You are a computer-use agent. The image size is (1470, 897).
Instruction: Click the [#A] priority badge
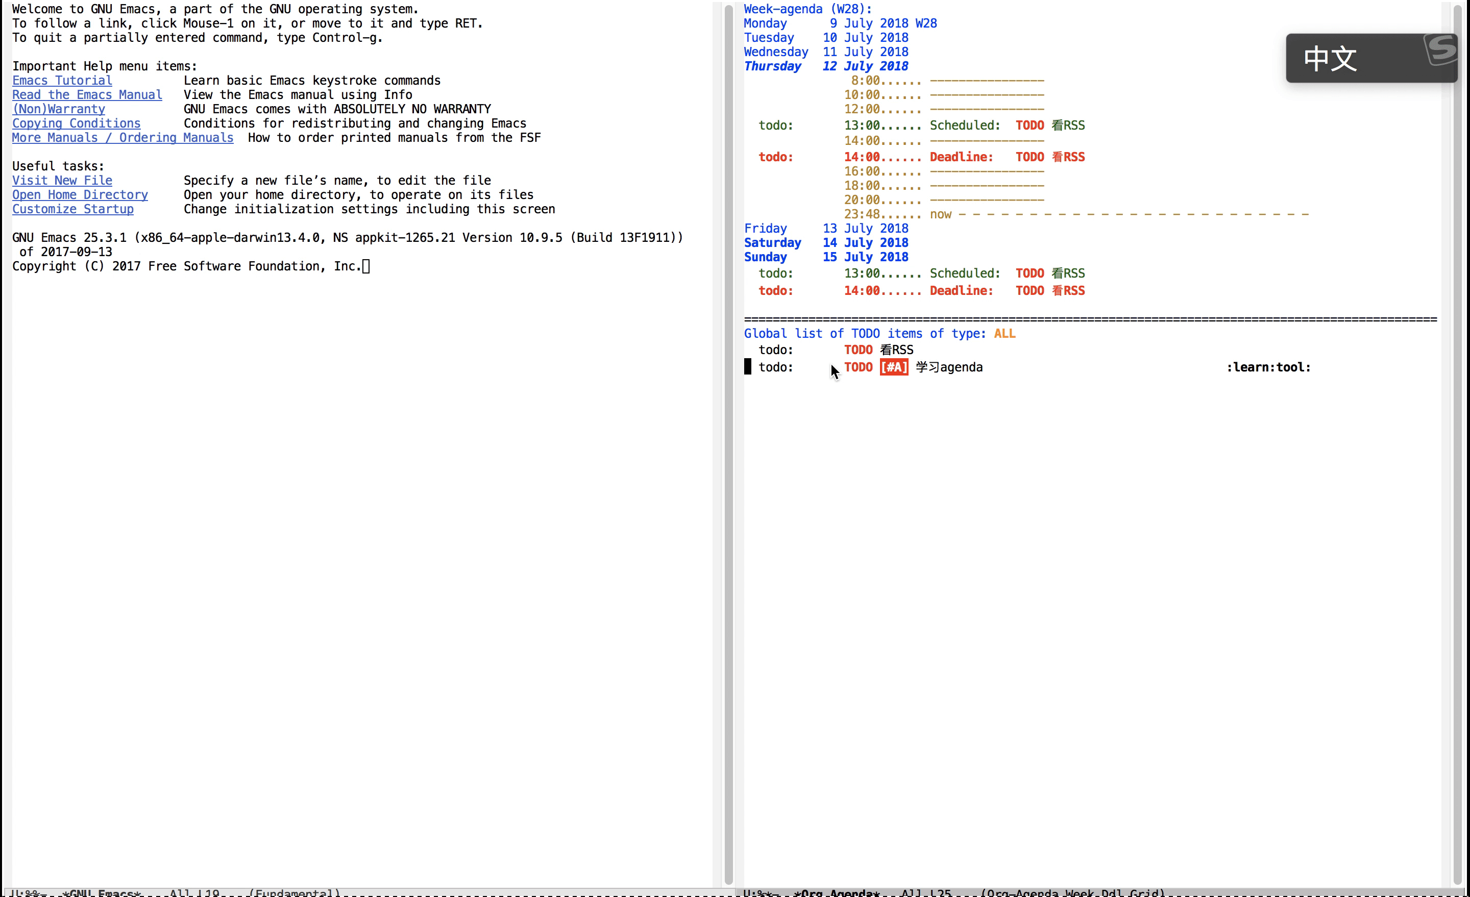coord(893,367)
